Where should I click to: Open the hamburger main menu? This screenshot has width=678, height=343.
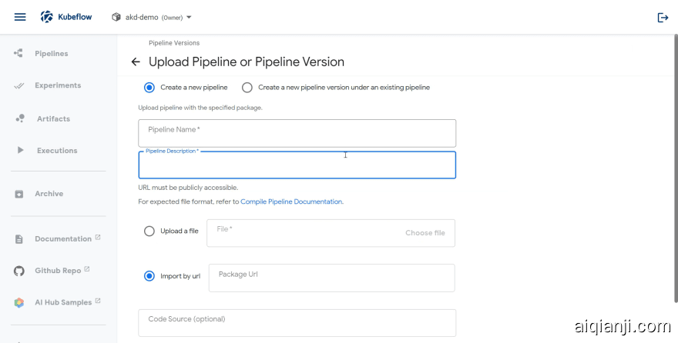click(20, 17)
